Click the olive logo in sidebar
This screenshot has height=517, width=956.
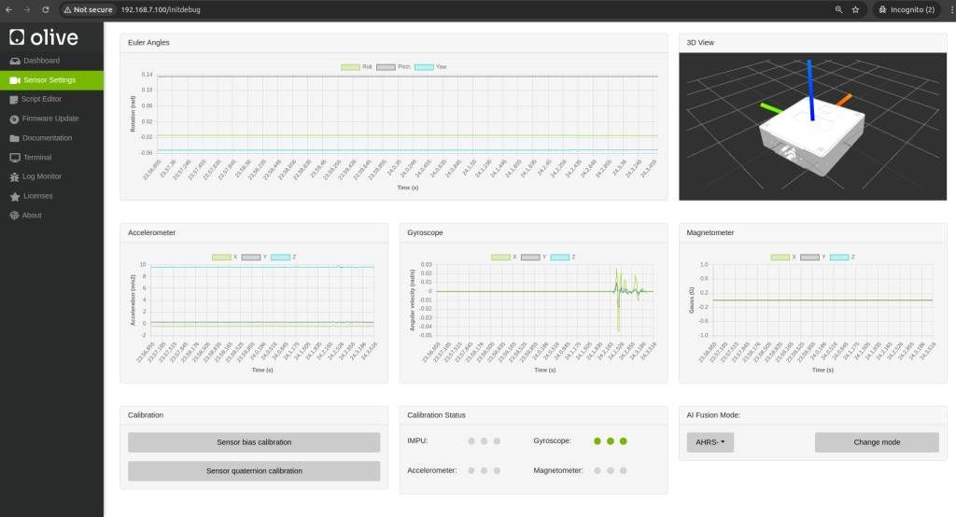tap(44, 37)
